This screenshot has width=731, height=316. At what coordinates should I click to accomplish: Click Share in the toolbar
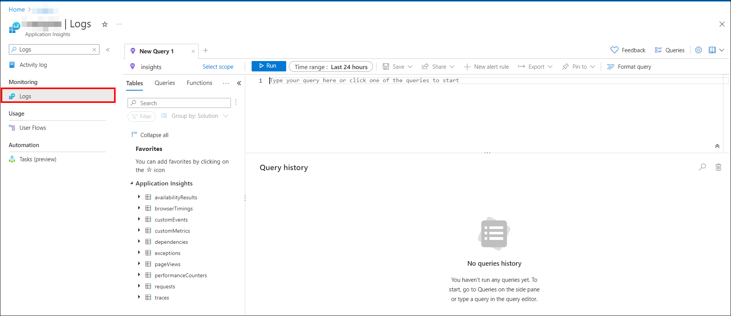pyautogui.click(x=434, y=67)
